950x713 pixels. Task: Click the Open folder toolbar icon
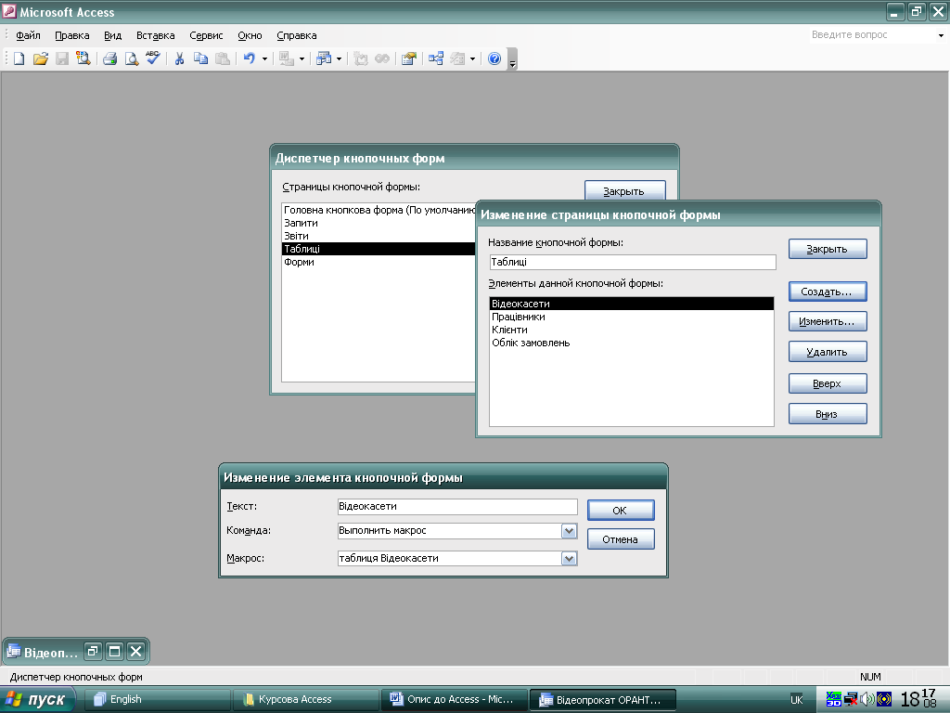click(41, 58)
